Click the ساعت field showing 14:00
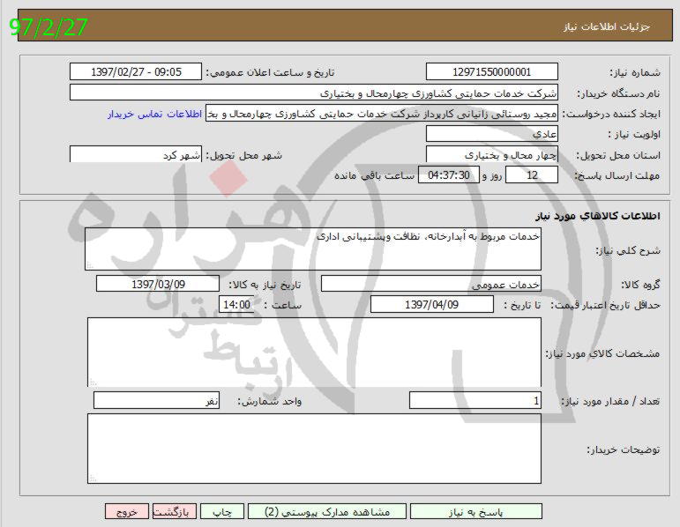Viewport: 680px width, 527px height. coord(236,304)
